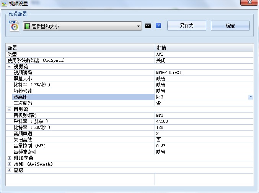Select the 屏幕大小 setting row
This screenshot has width=259, height=193.
(130, 79)
